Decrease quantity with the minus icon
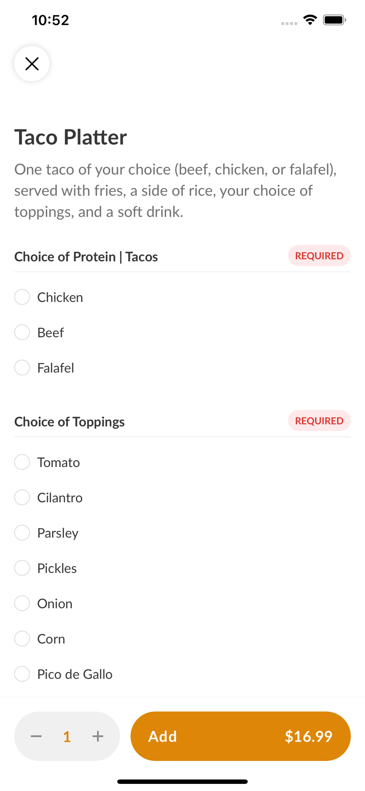 (x=36, y=736)
